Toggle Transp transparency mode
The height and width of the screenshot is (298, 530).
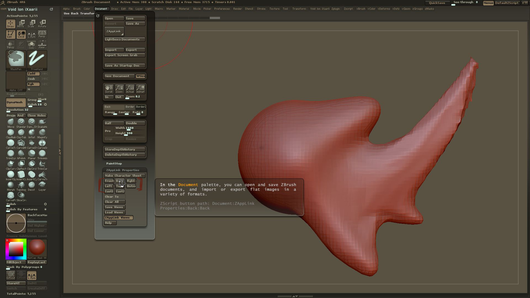pos(10,45)
